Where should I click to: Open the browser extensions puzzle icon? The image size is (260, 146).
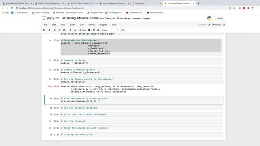pos(248,8)
